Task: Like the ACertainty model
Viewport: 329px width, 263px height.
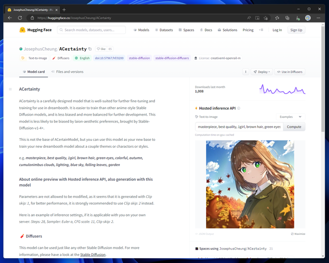Action: (101, 49)
